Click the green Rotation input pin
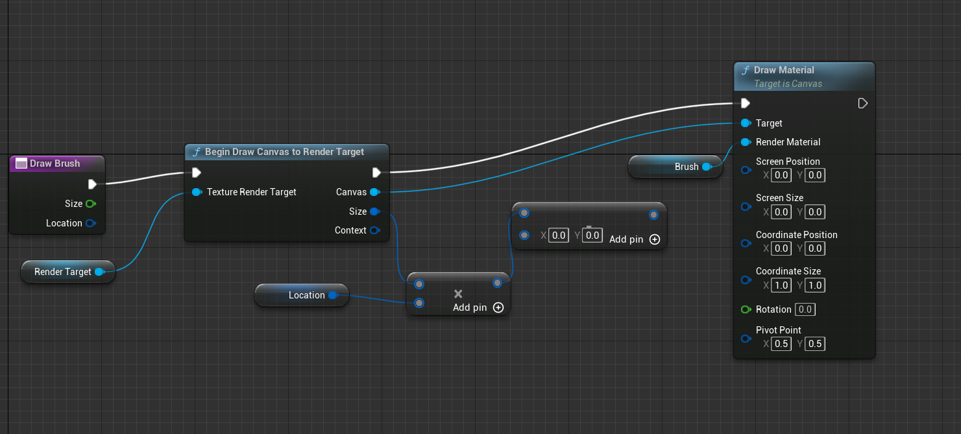 coord(746,309)
